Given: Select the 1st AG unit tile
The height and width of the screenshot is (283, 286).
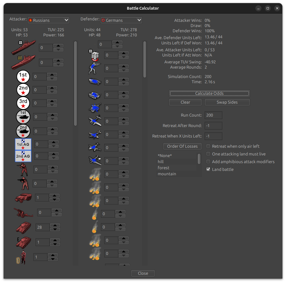Looking at the screenshot, I should click(x=23, y=144).
